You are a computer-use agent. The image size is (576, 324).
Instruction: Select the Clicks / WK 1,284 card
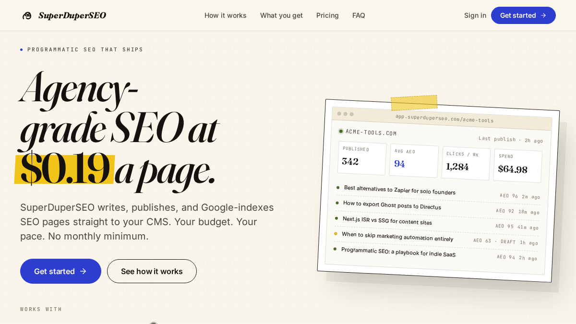click(x=466, y=163)
